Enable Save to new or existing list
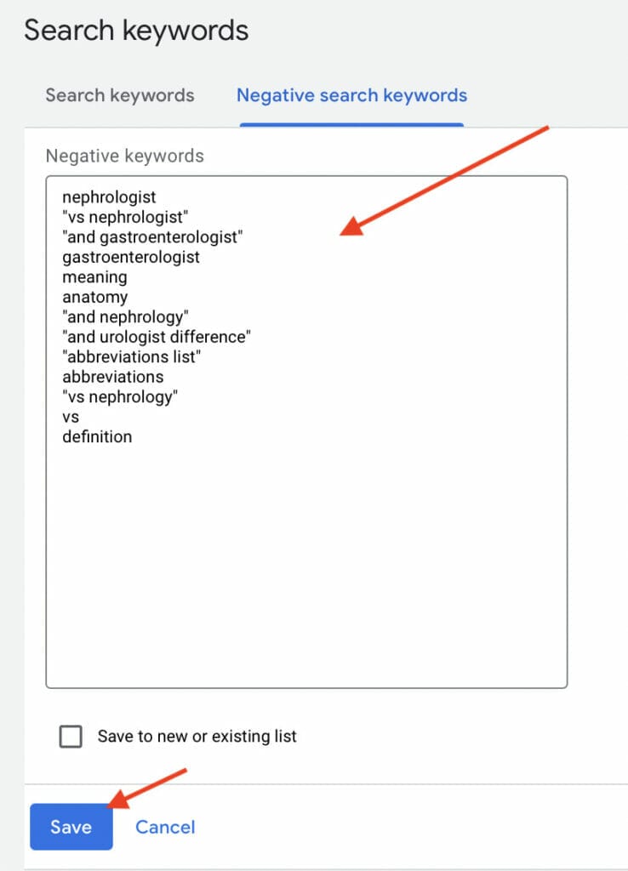628x871 pixels. pyautogui.click(x=72, y=737)
